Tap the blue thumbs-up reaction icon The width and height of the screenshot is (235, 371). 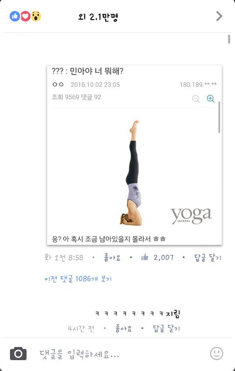15,16
